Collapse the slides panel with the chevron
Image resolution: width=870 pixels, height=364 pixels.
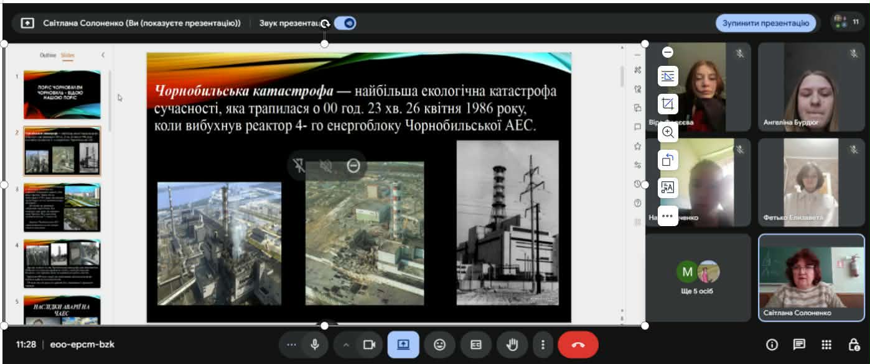(x=103, y=55)
